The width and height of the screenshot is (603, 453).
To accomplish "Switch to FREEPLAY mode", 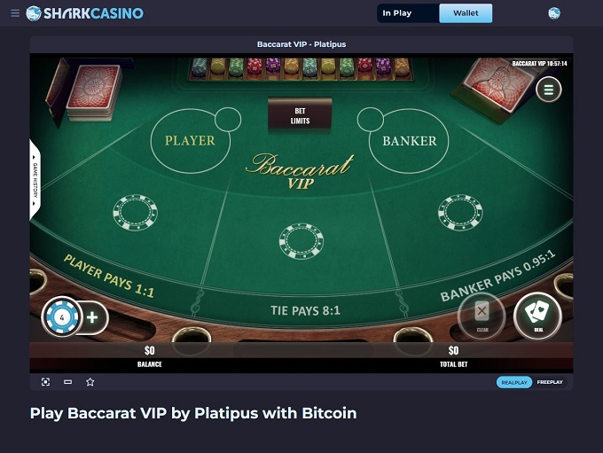I will (x=550, y=382).
